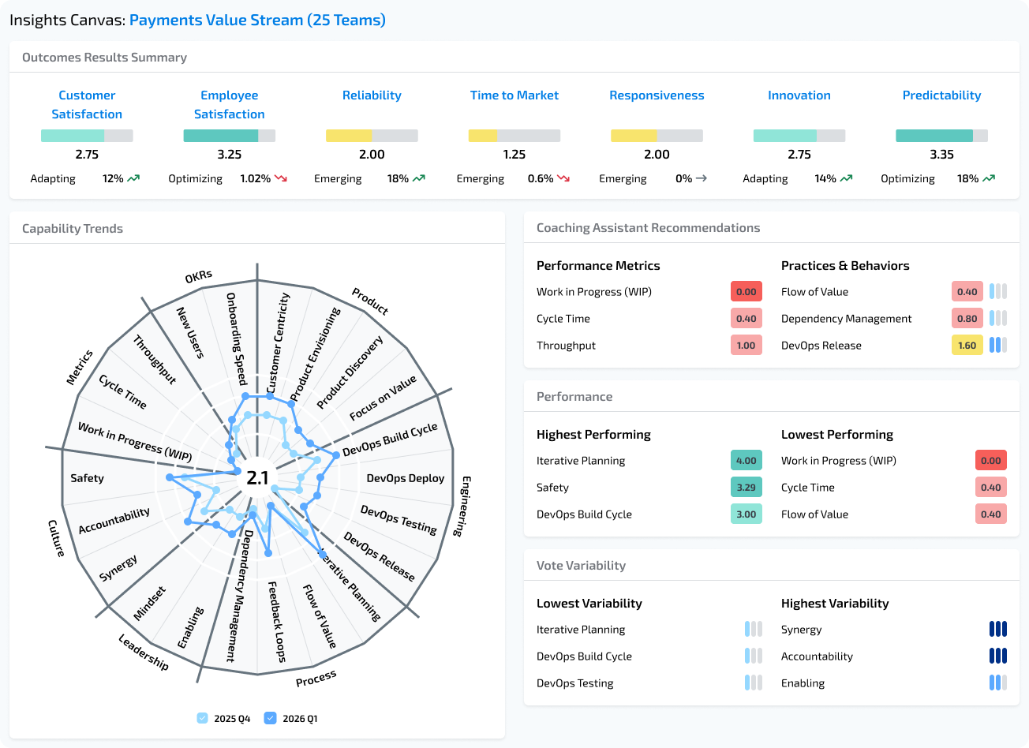Click the blue bars icon beside DevOps Release
The width and height of the screenshot is (1029, 748).
(998, 345)
